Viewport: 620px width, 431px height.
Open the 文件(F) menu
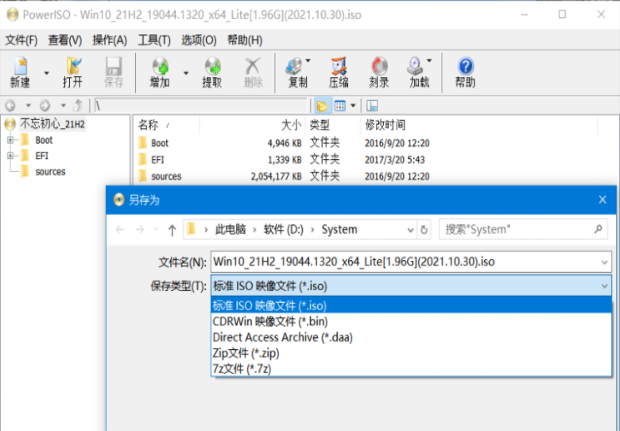click(x=21, y=40)
